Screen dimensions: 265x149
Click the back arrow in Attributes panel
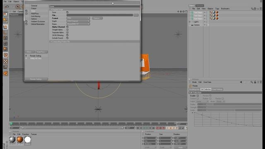pyautogui.click(x=241, y=82)
